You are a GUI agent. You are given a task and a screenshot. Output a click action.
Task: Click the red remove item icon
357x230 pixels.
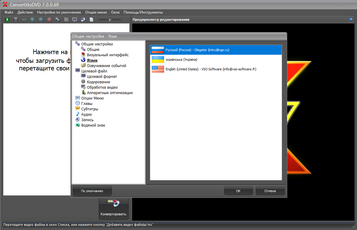pos(49,20)
